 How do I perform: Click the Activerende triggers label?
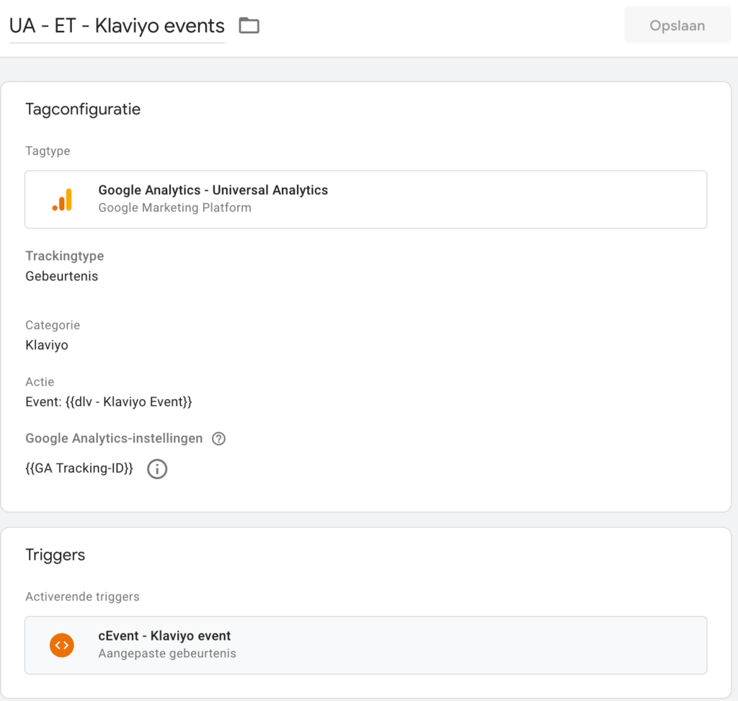click(x=82, y=597)
